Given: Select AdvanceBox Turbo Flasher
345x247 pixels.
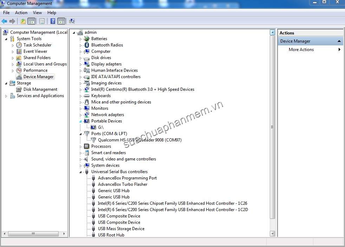Looking at the screenshot, I should click(x=123, y=184).
